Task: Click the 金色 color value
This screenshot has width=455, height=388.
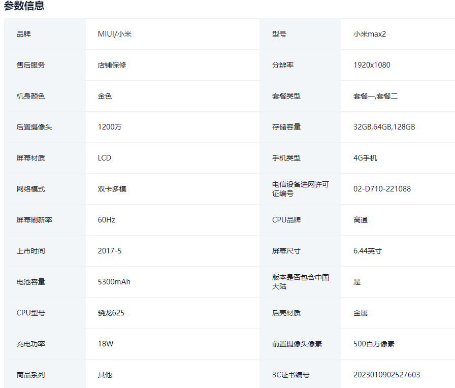Action: click(105, 96)
